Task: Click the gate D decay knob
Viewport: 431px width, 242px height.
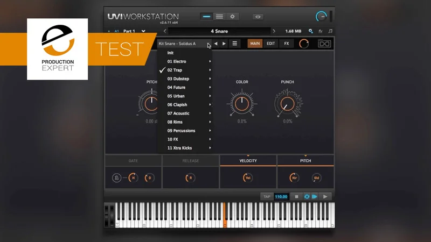Action: pos(150,178)
